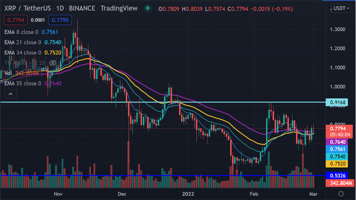
Task: Click the blue buy price 0.7795 button
Action: pos(60,20)
